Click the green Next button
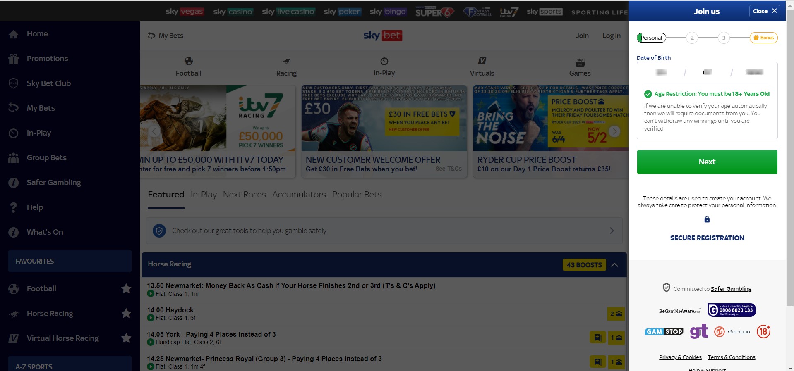 [707, 162]
